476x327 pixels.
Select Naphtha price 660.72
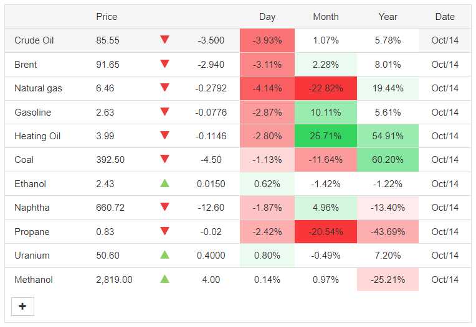pyautogui.click(x=110, y=208)
